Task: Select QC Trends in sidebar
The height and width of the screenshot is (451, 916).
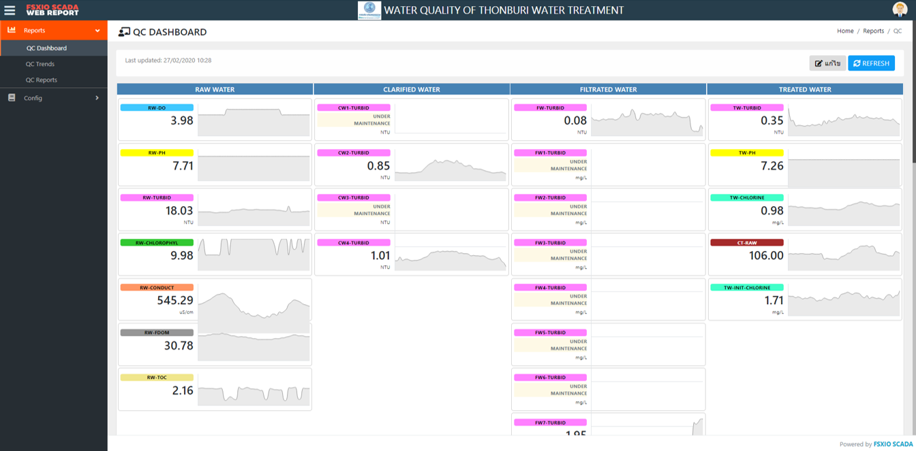Action: pyautogui.click(x=40, y=64)
